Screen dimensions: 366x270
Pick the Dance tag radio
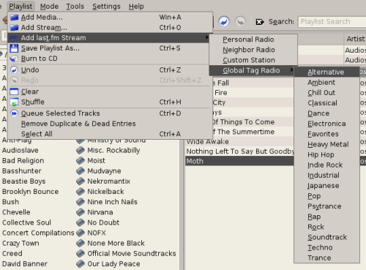pyautogui.click(x=326, y=113)
